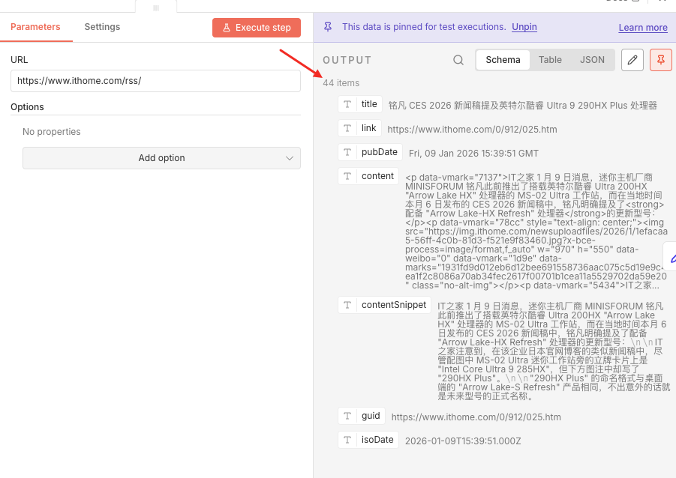Switch to the Parameters tab

[35, 27]
